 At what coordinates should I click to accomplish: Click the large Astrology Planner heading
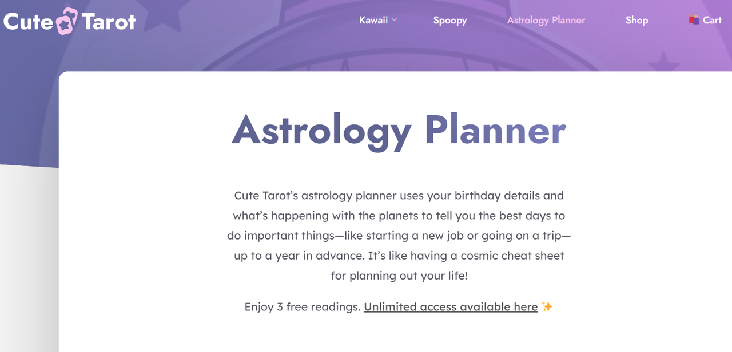(399, 131)
